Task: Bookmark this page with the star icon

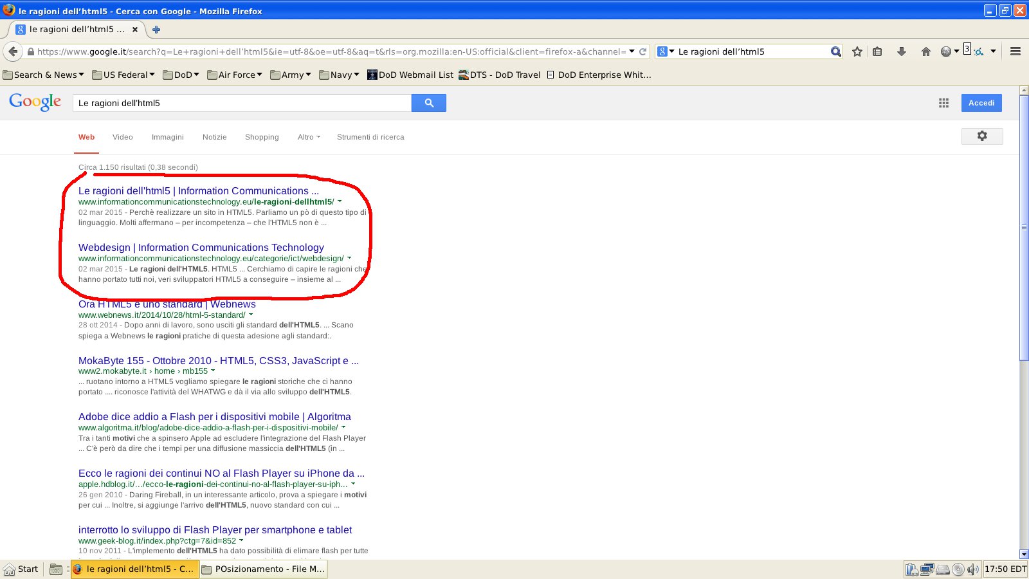Action: (x=857, y=51)
